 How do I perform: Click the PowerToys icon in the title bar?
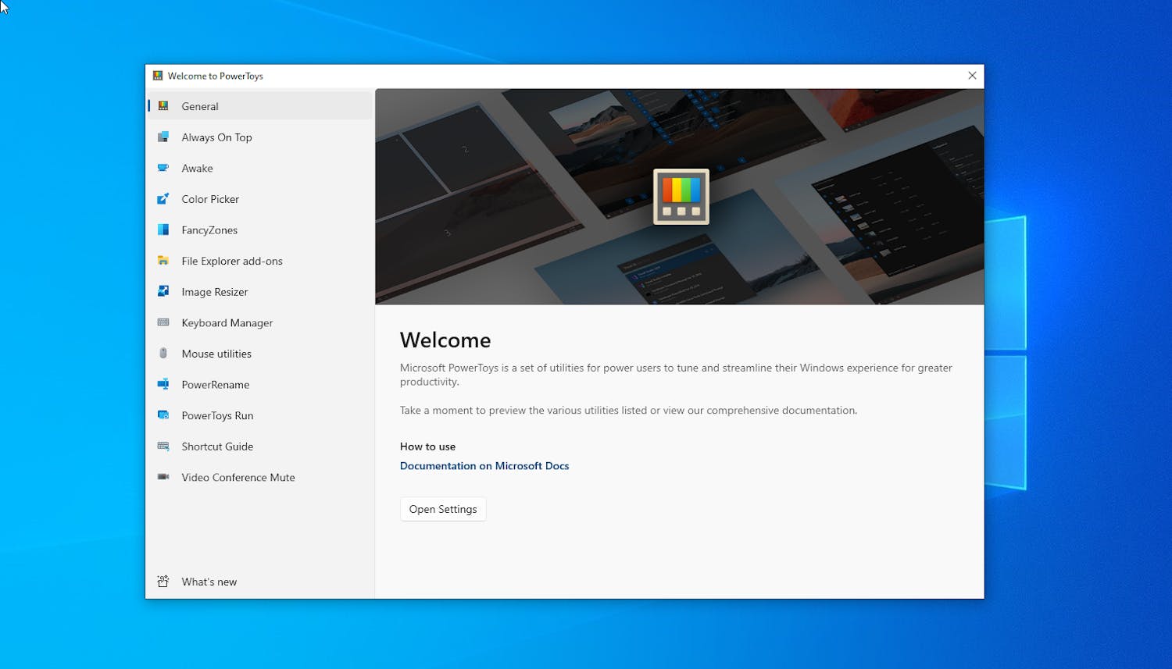pos(157,76)
